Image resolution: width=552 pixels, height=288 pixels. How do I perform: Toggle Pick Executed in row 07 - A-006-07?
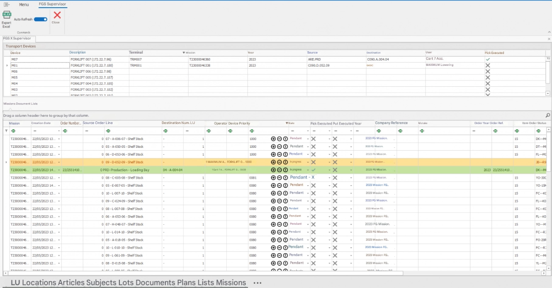click(313, 139)
